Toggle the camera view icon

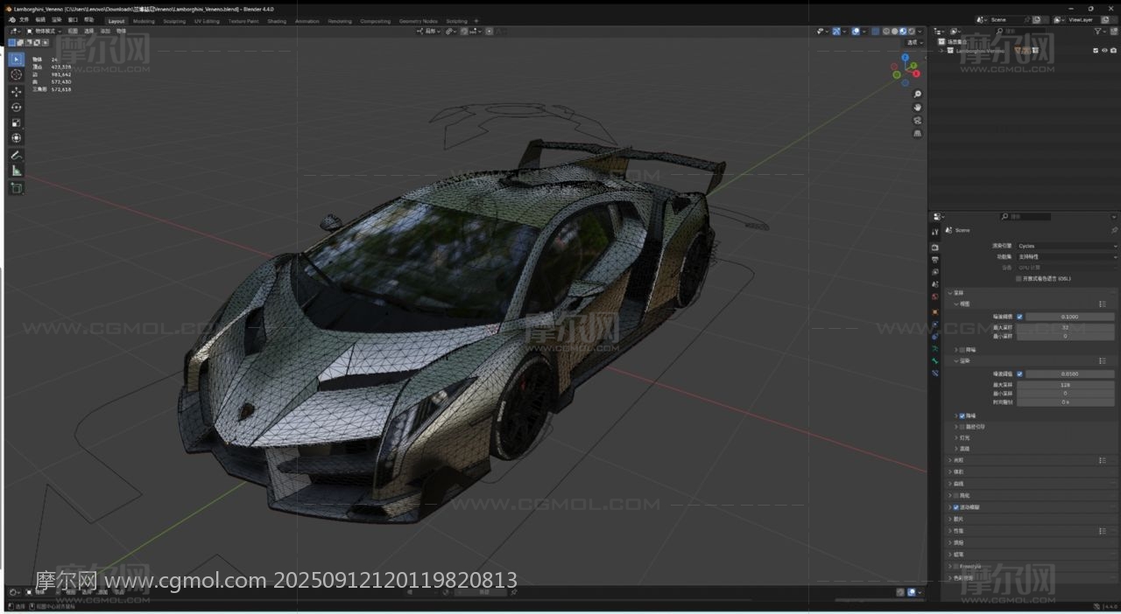point(917,120)
